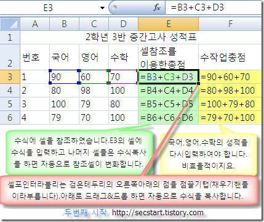The width and height of the screenshot is (264, 222).
Task: Click the '영어' header cell
Action: point(94,57)
